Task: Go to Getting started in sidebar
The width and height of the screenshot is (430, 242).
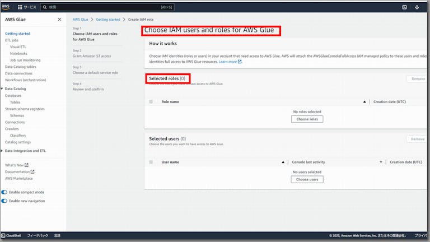Action: (x=17, y=34)
